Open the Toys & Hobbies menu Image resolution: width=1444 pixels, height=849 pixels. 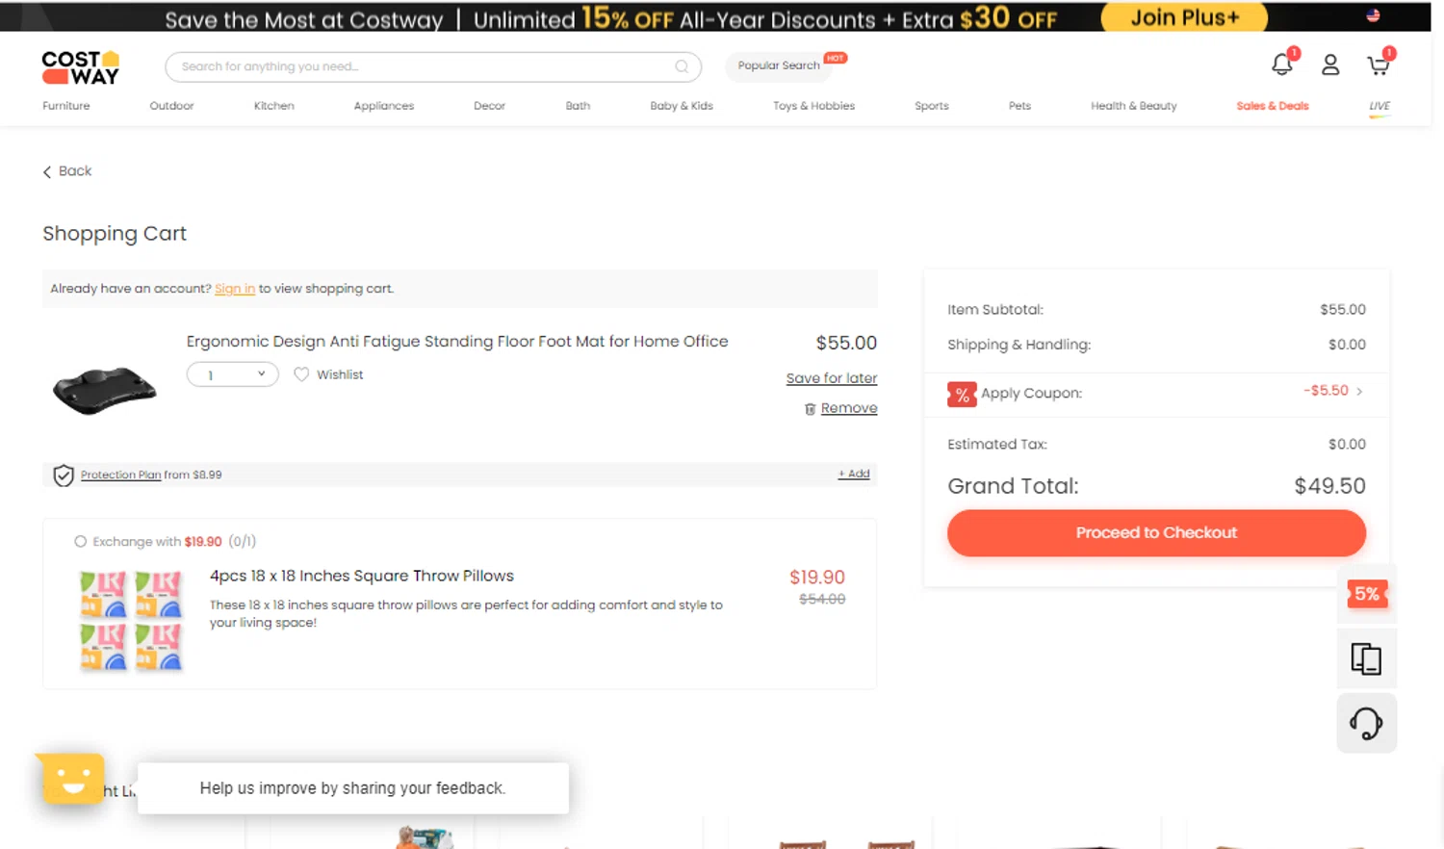pos(814,106)
